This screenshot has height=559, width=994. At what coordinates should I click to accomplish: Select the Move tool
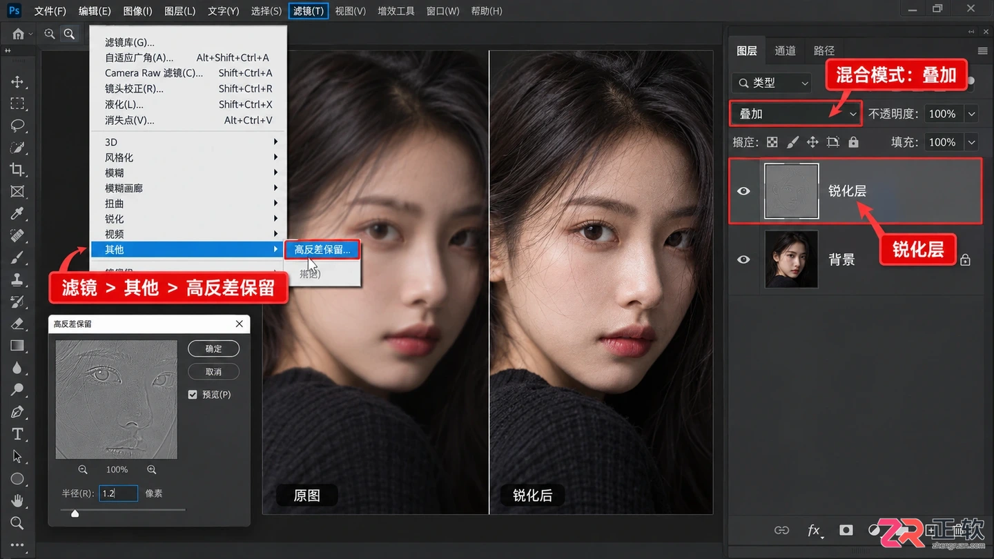(x=17, y=81)
